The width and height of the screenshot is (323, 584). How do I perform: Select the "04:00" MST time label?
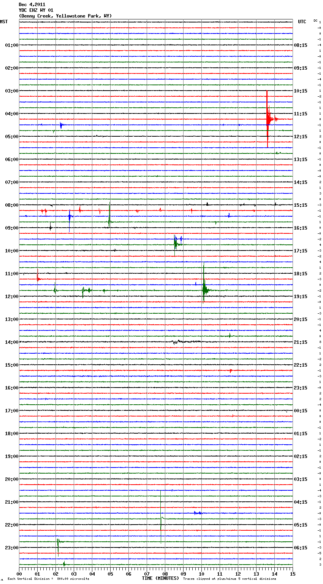point(12,114)
